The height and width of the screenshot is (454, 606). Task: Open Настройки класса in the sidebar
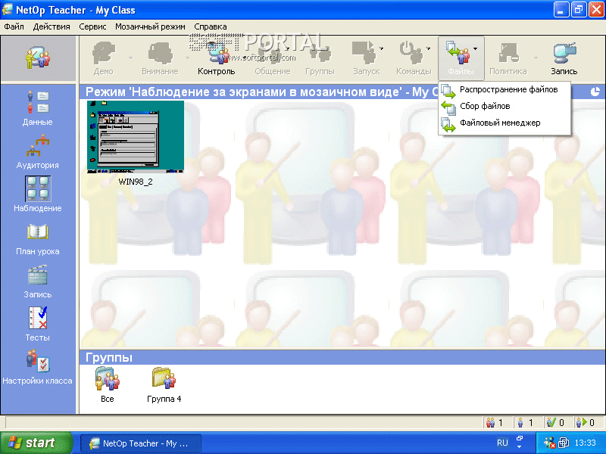pyautogui.click(x=37, y=368)
